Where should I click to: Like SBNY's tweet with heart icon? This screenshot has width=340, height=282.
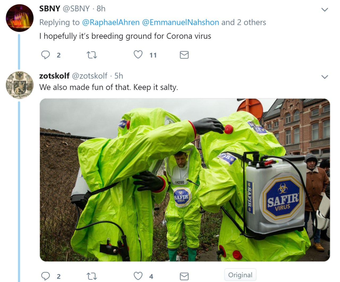coord(138,55)
